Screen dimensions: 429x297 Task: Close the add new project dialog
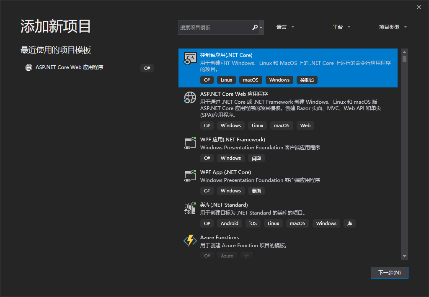pos(419,7)
